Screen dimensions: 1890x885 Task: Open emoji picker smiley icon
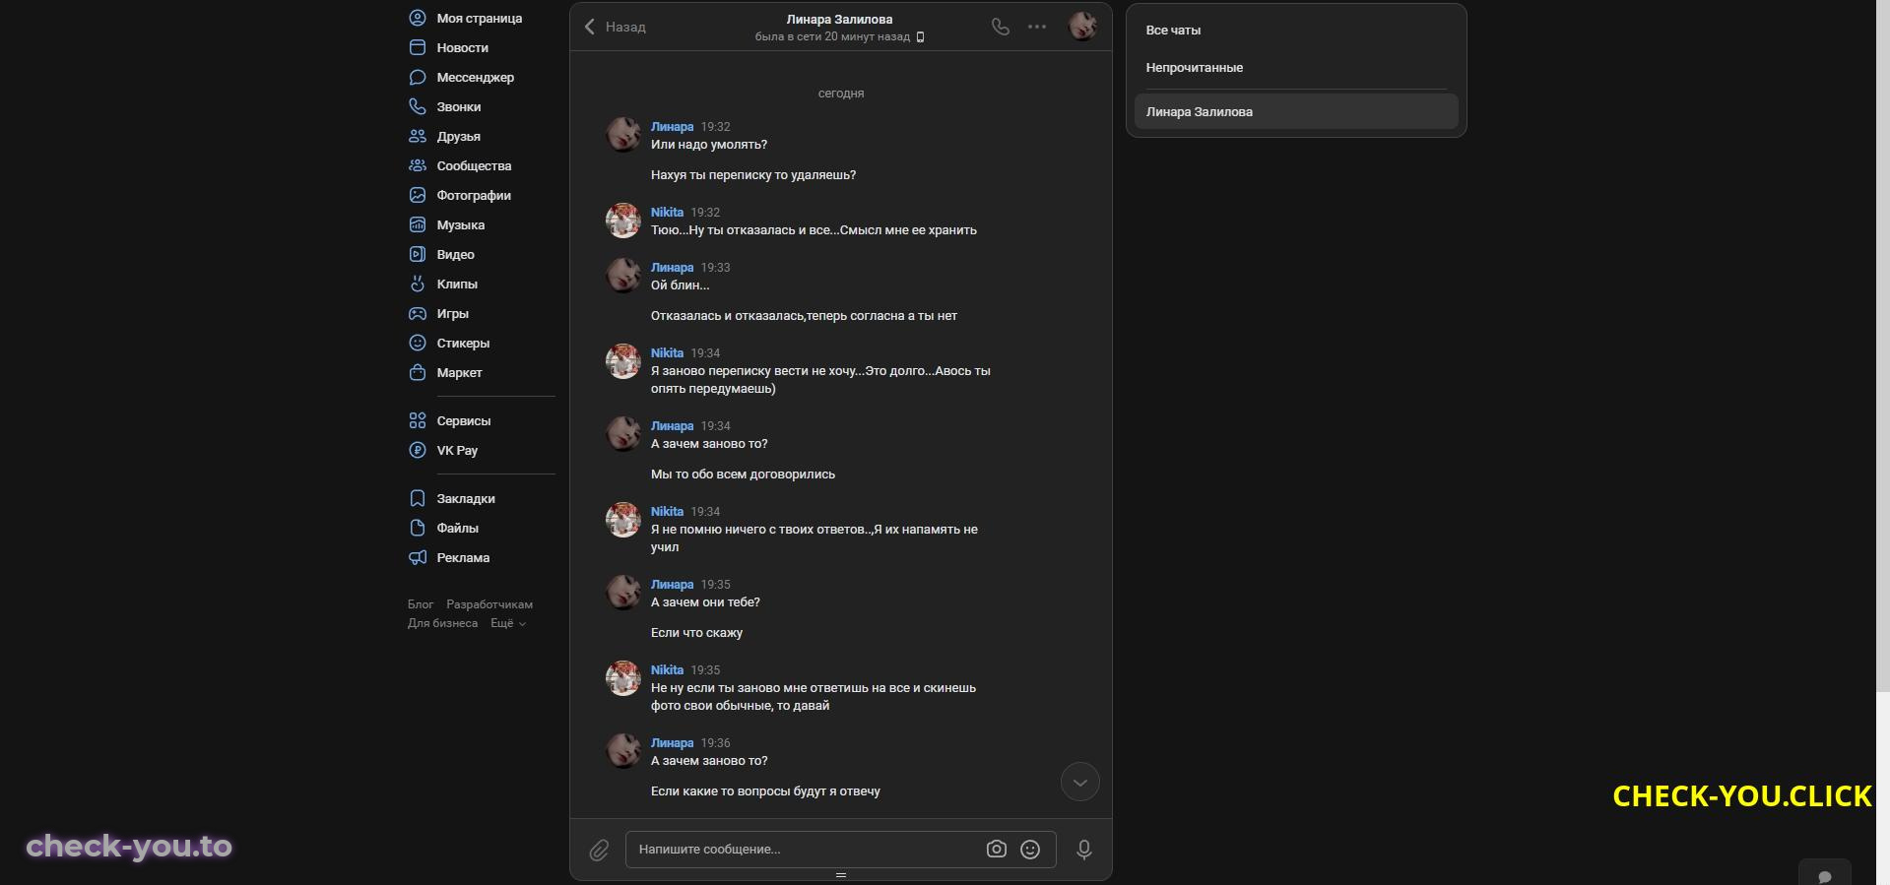tap(1030, 850)
